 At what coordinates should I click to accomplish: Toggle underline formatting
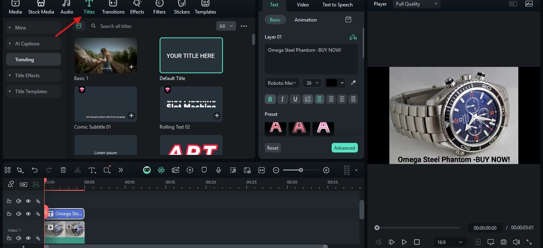pos(295,99)
